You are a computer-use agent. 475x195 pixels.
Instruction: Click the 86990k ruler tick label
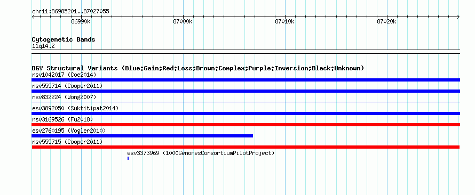(81, 22)
